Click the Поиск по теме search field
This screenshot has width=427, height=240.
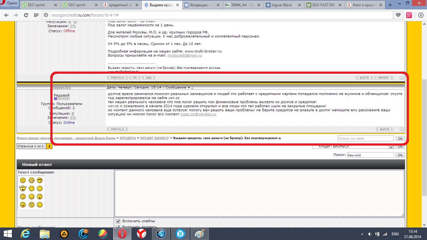click(365, 138)
